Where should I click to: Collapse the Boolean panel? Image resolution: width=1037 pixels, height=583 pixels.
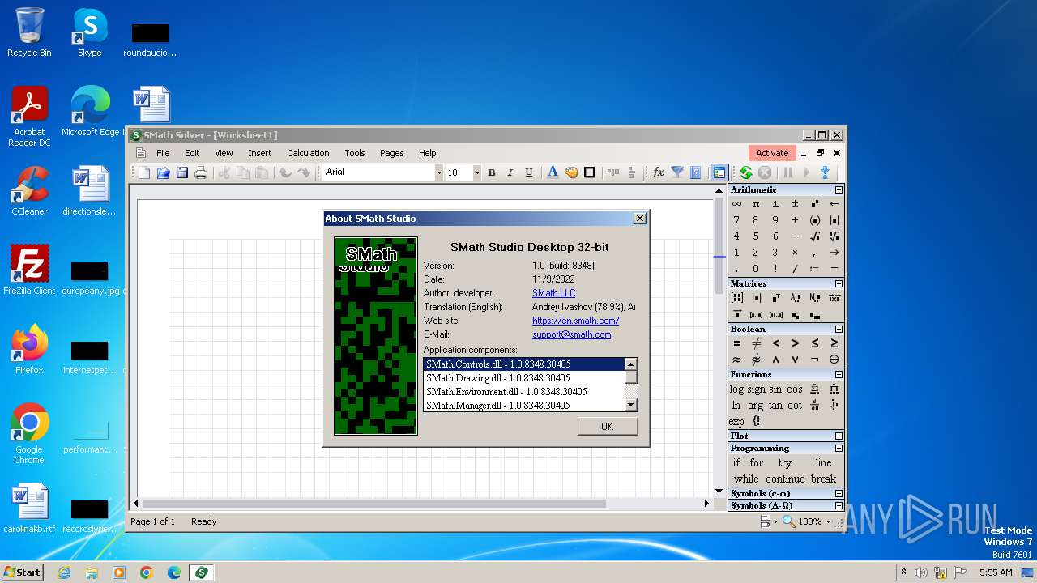click(839, 330)
